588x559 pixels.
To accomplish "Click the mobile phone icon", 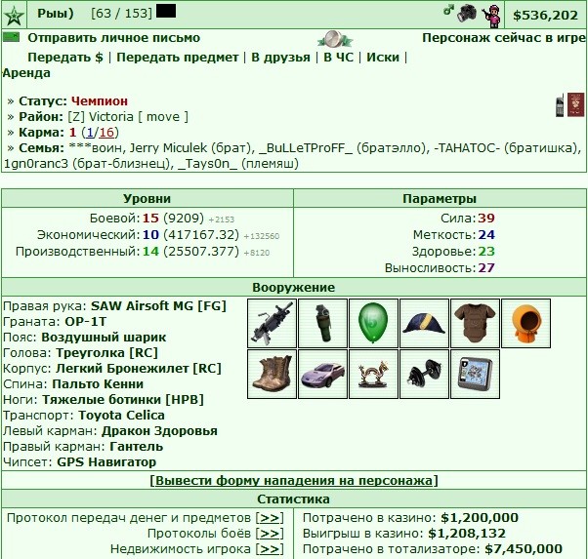I will coord(560,105).
